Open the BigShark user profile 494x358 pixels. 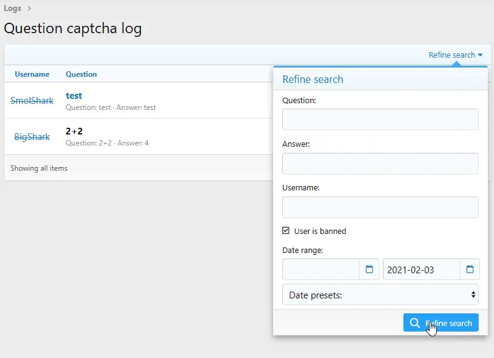(32, 137)
